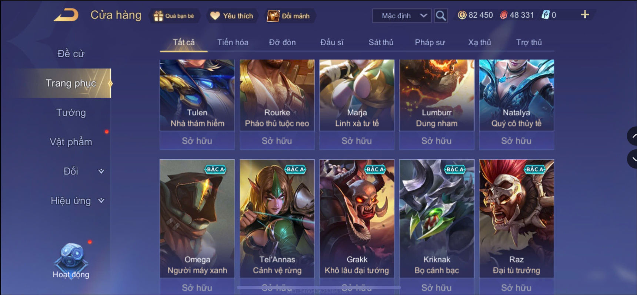Switch to the Pháp sư tab
Screen dimensions: 637x295
pyautogui.click(x=430, y=43)
